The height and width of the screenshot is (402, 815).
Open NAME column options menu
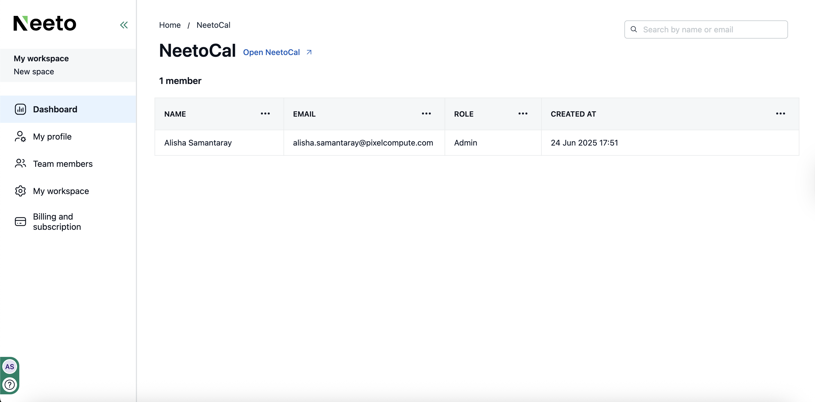point(265,113)
